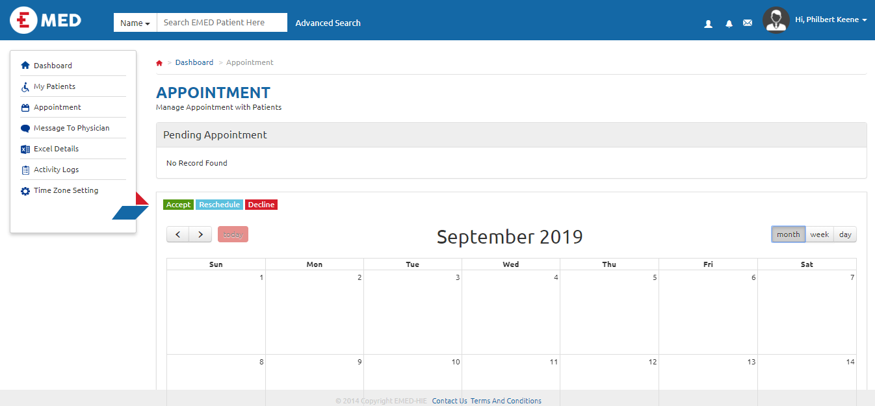Viewport: 875px width, 406px height.
Task: Click the My Patients wheelchair icon
Action: pos(25,86)
